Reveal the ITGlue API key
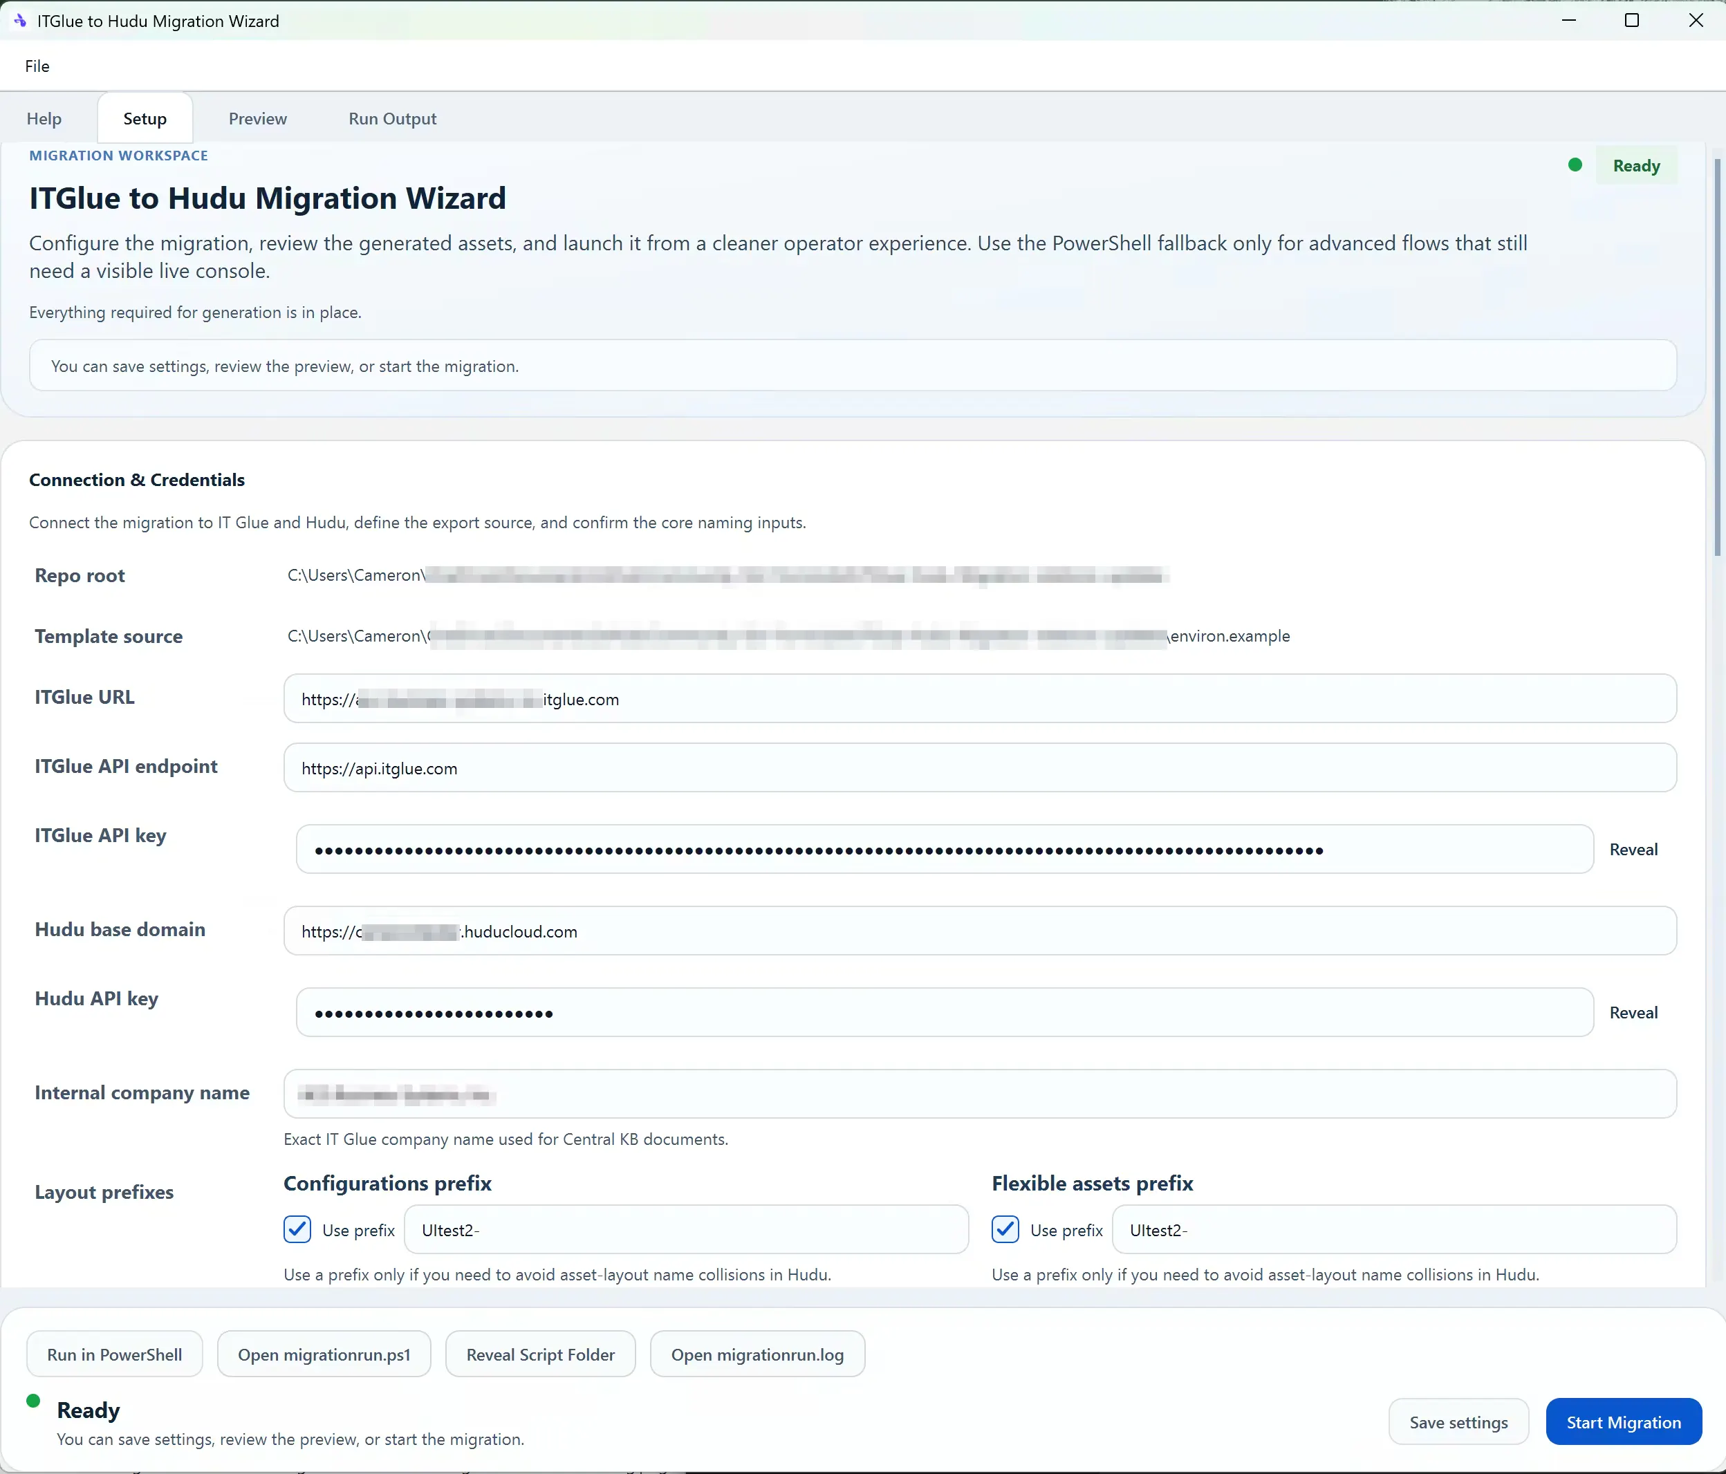 tap(1633, 850)
